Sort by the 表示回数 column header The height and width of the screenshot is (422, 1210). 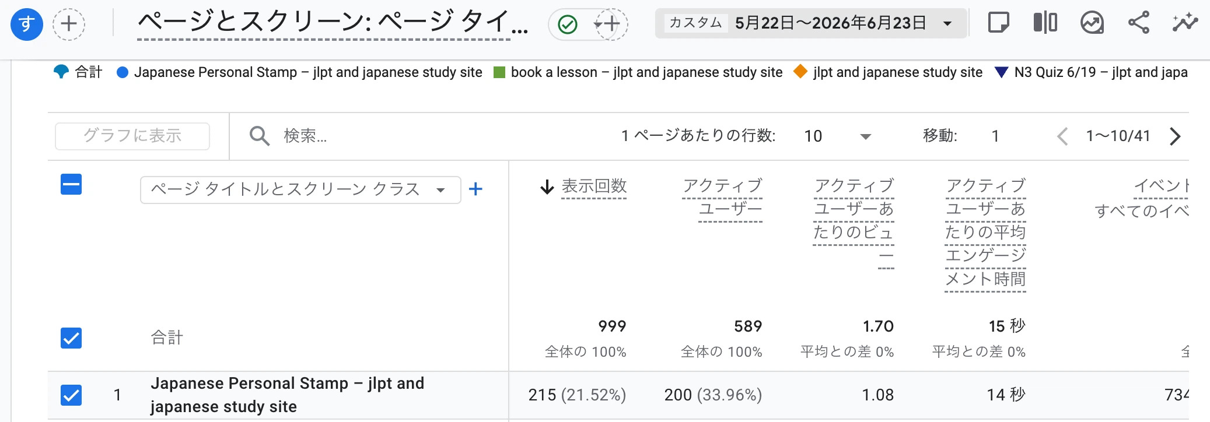[x=594, y=187]
